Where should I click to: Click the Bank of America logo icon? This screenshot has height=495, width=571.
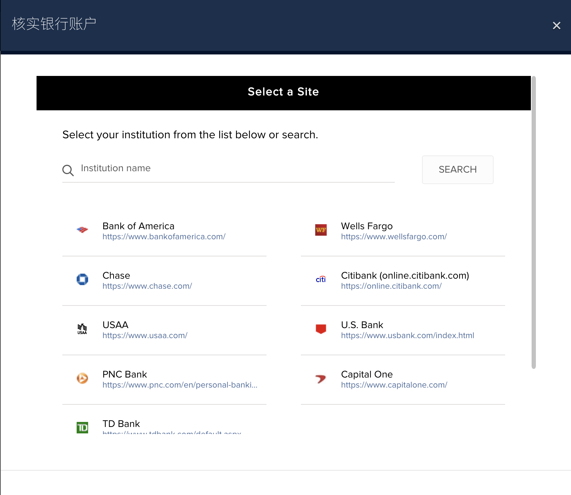[82, 230]
